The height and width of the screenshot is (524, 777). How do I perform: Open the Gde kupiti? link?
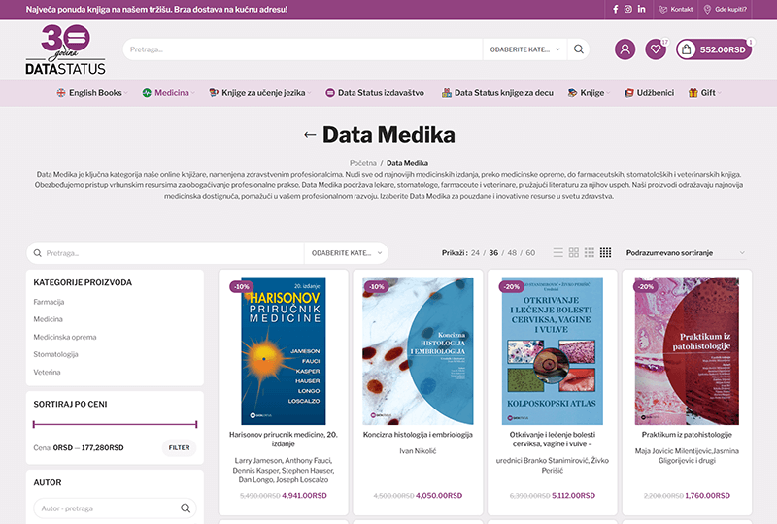(725, 9)
